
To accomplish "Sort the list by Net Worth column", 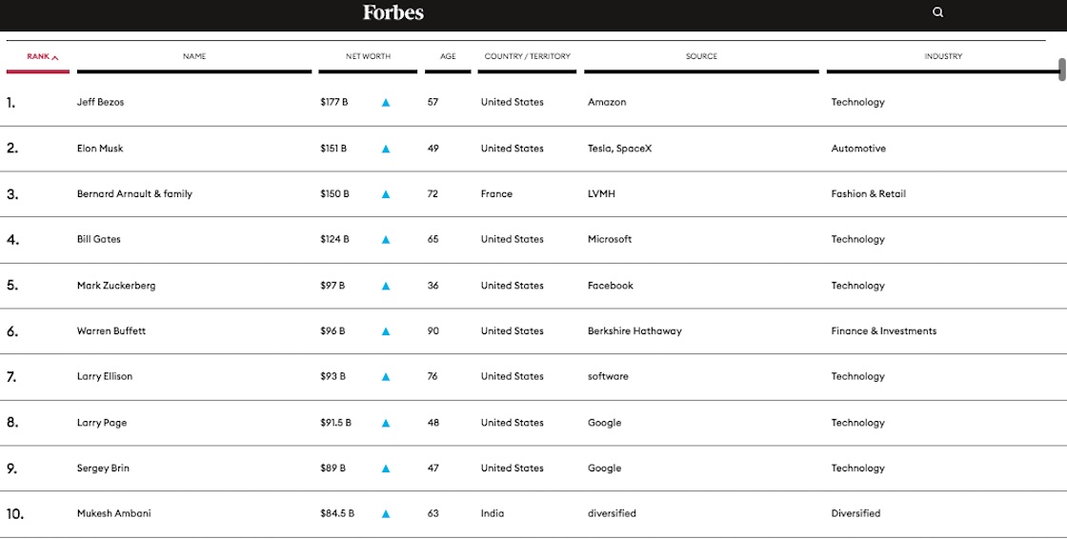I will pyautogui.click(x=368, y=57).
